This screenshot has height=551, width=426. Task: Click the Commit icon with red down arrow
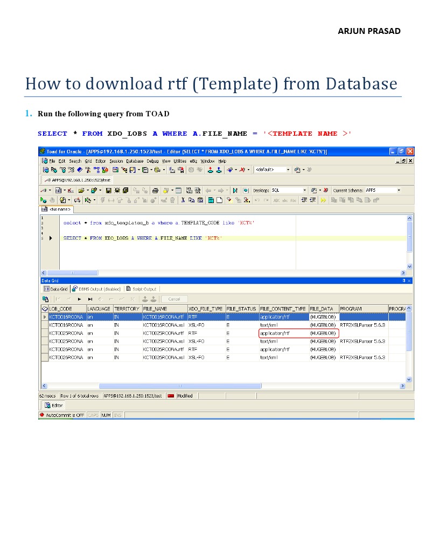[210, 170]
